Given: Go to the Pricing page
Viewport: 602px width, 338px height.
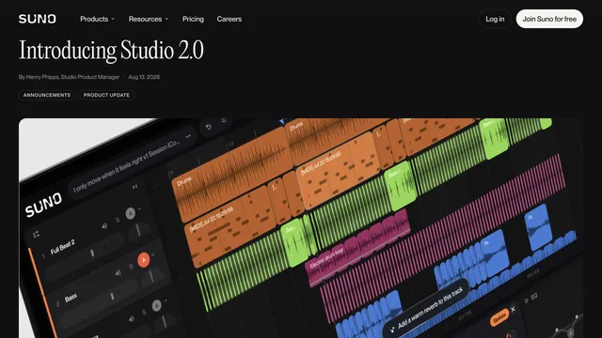Looking at the screenshot, I should 193,19.
